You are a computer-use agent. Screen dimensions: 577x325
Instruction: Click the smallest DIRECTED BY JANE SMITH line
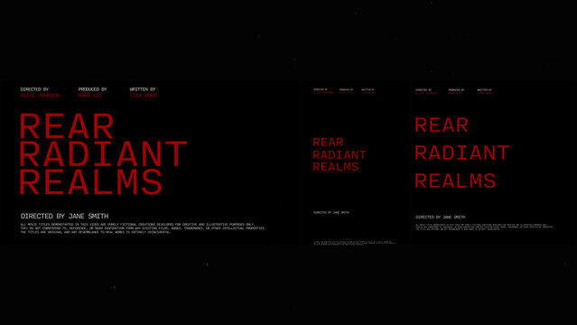331,212
